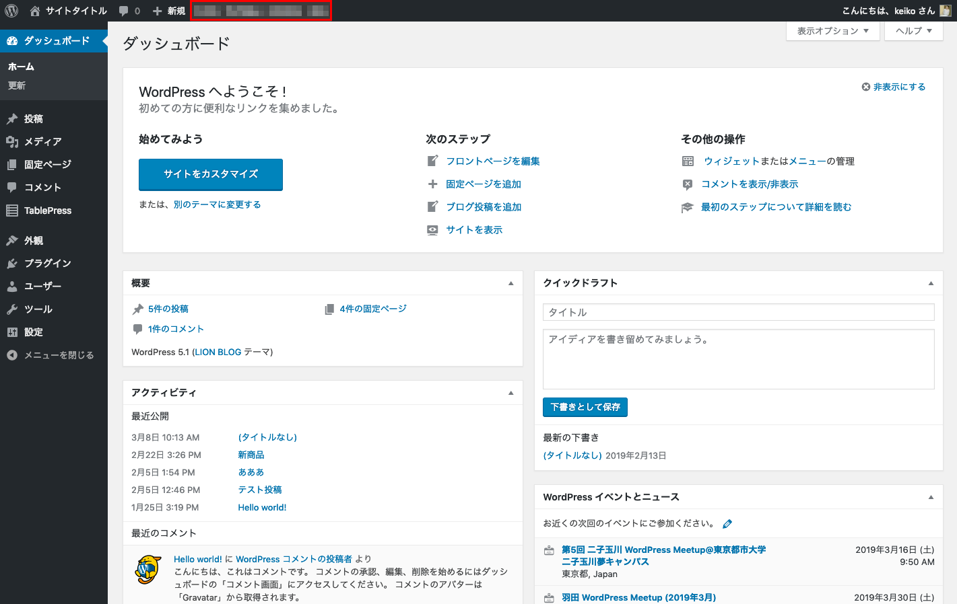Open サイトタイトル in admin bar
This screenshot has width=957, height=604.
(x=69, y=11)
